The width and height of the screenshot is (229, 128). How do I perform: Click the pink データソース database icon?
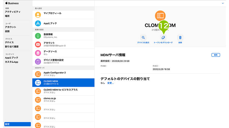38,53
